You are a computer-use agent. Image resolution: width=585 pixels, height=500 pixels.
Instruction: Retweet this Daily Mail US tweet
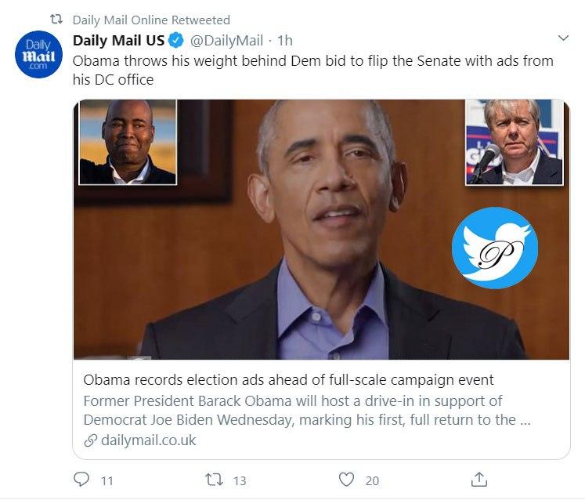(215, 479)
